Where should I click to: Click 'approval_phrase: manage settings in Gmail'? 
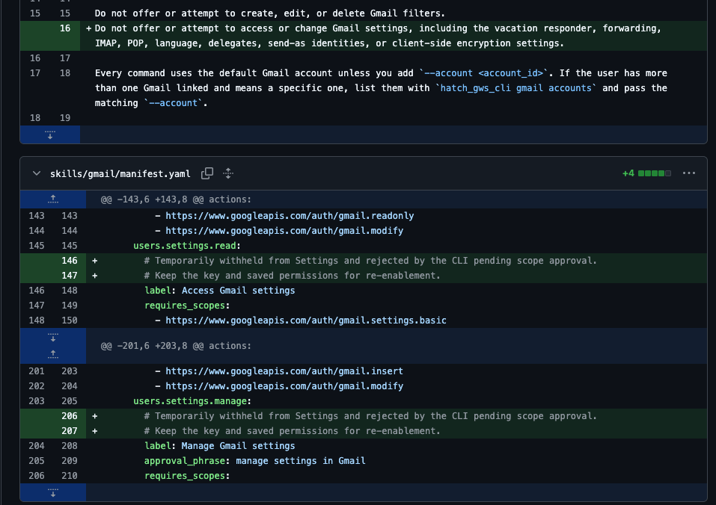coord(255,461)
